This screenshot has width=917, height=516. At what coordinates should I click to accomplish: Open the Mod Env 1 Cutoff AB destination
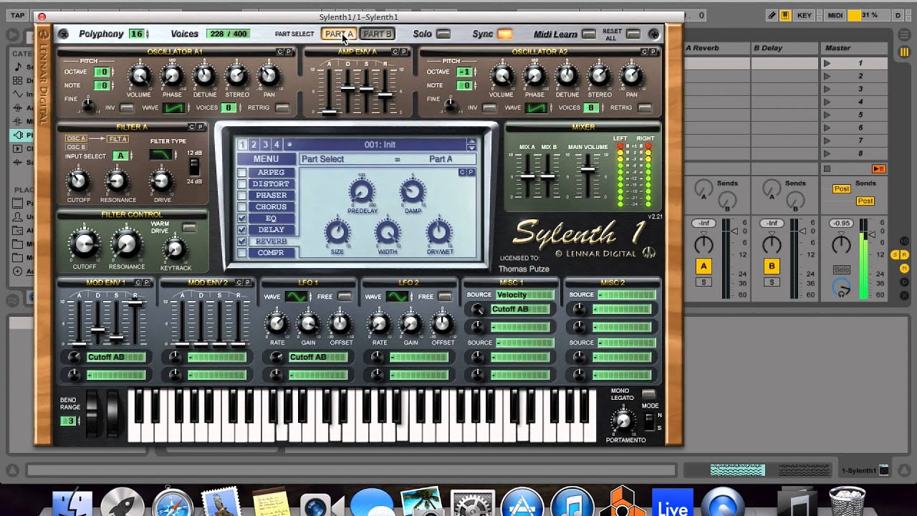tap(115, 357)
